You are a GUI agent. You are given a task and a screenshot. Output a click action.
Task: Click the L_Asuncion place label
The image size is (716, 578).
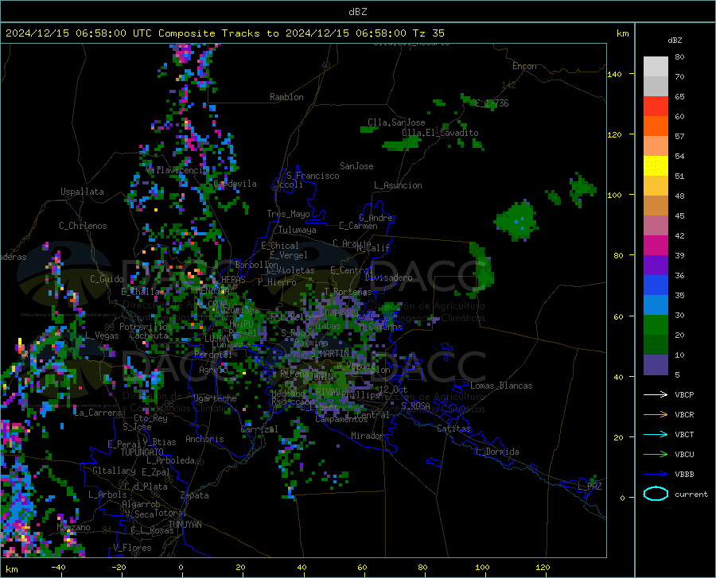(398, 185)
